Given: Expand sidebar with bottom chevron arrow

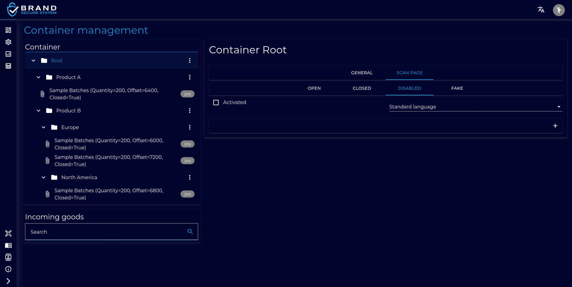Looking at the screenshot, I should (x=8, y=281).
